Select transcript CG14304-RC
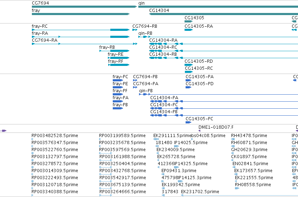 tap(163, 47)
